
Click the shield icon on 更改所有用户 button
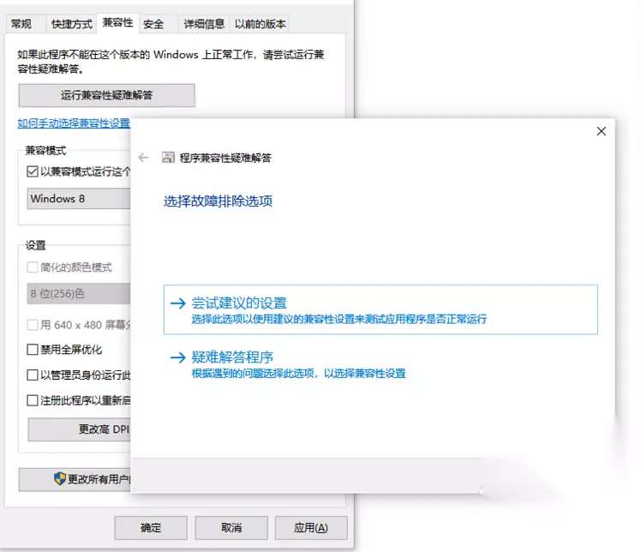click(60, 478)
